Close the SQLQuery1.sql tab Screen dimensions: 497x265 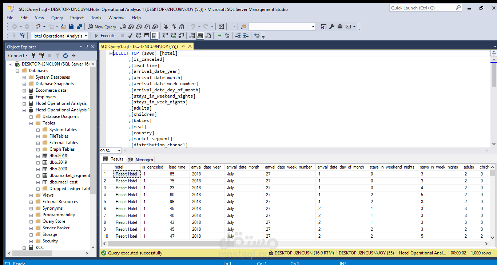[190, 46]
